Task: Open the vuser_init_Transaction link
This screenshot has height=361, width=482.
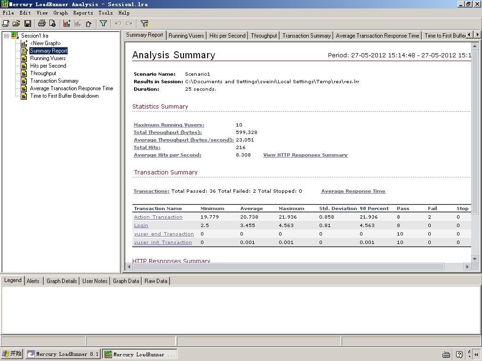Action: 163,243
